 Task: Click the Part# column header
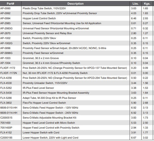(x=10, y=4)
